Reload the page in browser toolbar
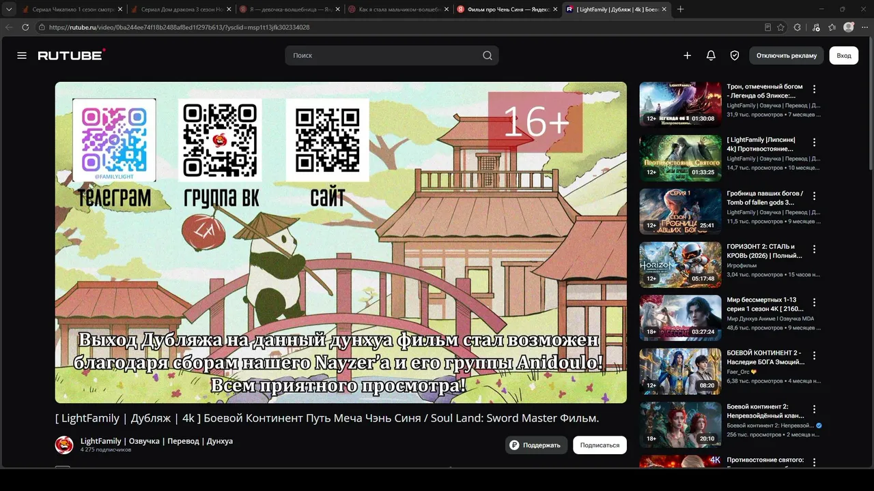Viewport: 874px width, 491px height. tap(25, 27)
